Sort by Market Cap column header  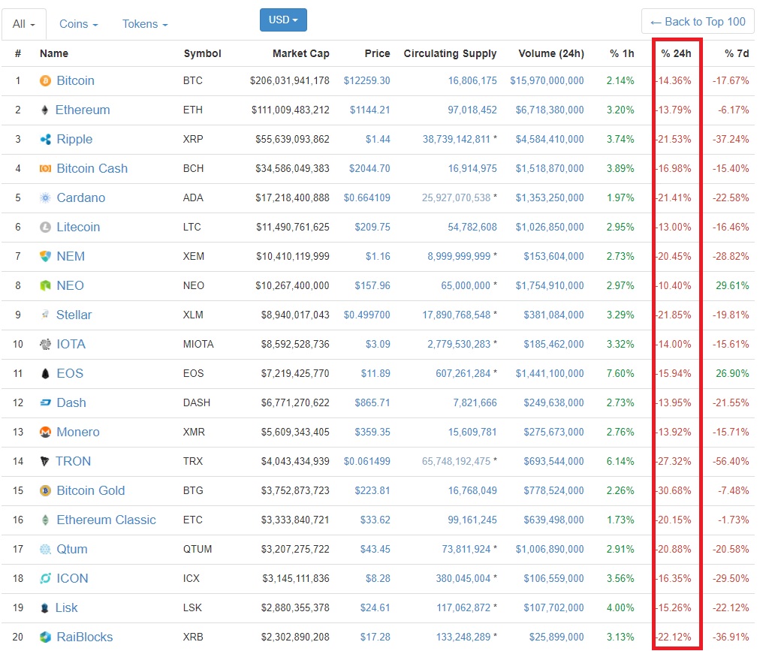point(300,53)
